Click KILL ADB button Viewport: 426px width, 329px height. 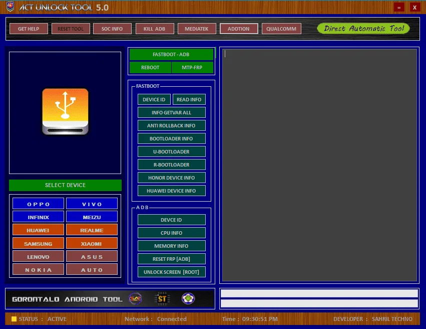(x=155, y=29)
